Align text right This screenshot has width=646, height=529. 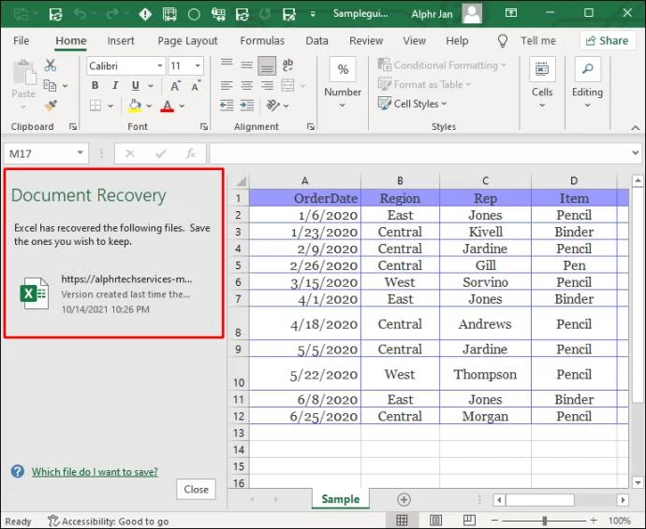pos(267,86)
